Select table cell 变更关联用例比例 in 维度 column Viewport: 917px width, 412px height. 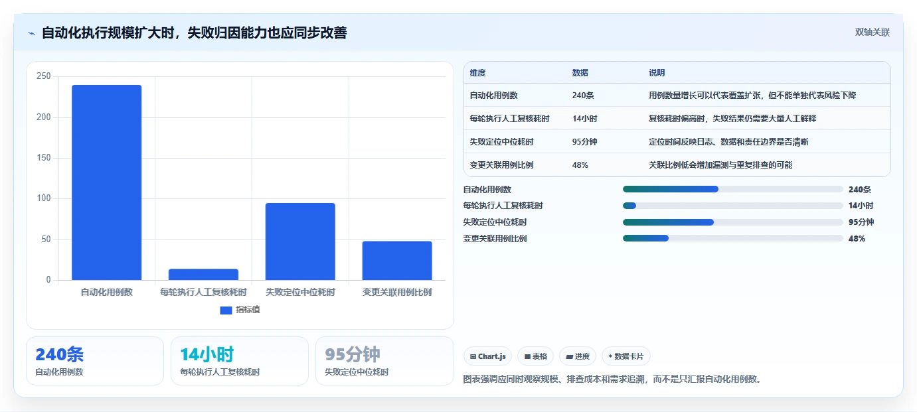tap(501, 165)
